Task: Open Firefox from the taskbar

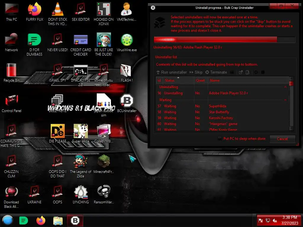Action: click(x=41, y=220)
